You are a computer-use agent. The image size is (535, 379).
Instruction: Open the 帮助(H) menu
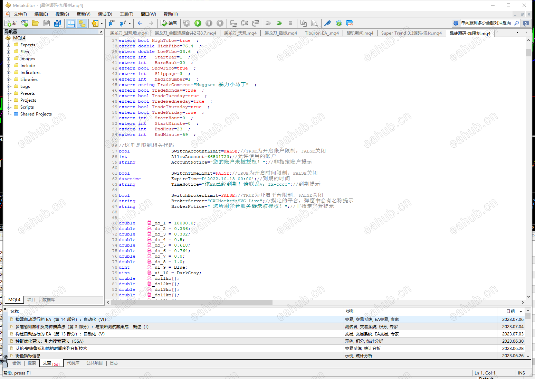point(171,14)
